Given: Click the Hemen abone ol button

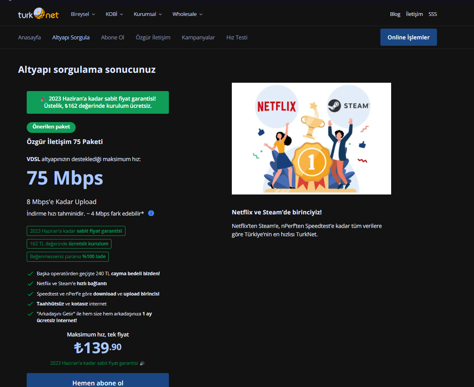Looking at the screenshot, I should [x=98, y=380].
